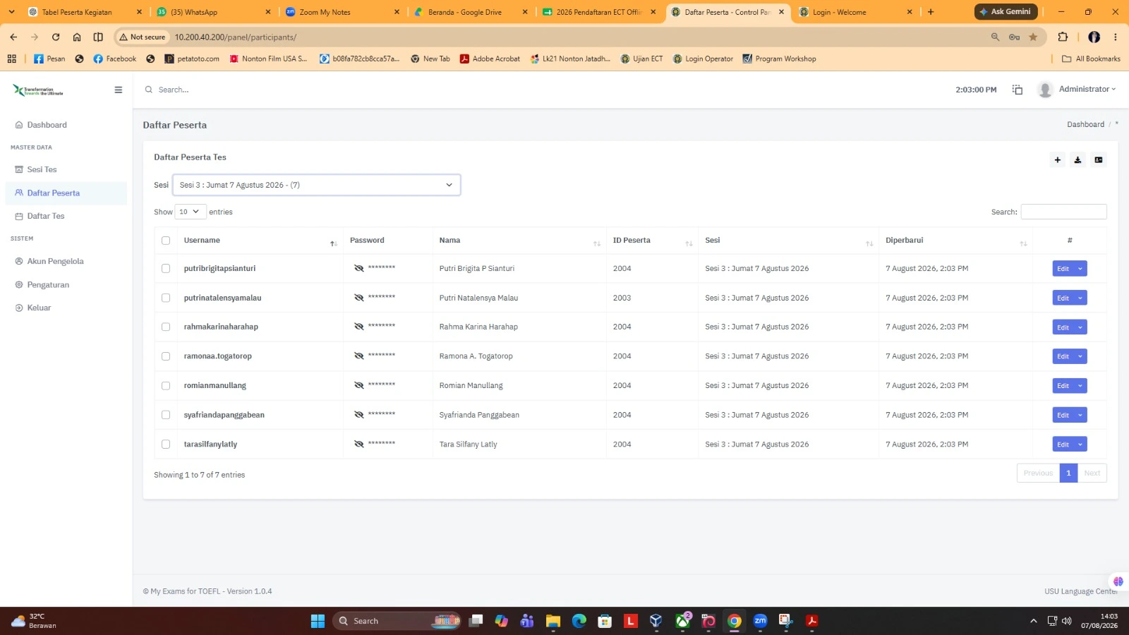This screenshot has width=1129, height=635.
Task: Click the download participants icon
Action: click(x=1077, y=160)
